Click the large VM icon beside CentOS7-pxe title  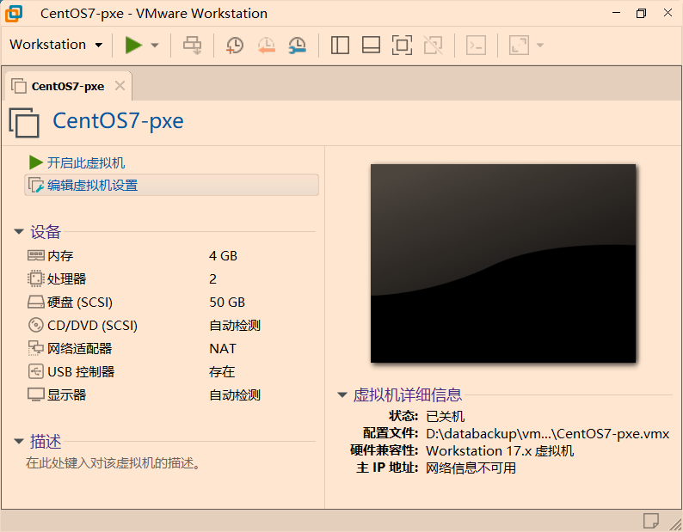[x=24, y=123]
